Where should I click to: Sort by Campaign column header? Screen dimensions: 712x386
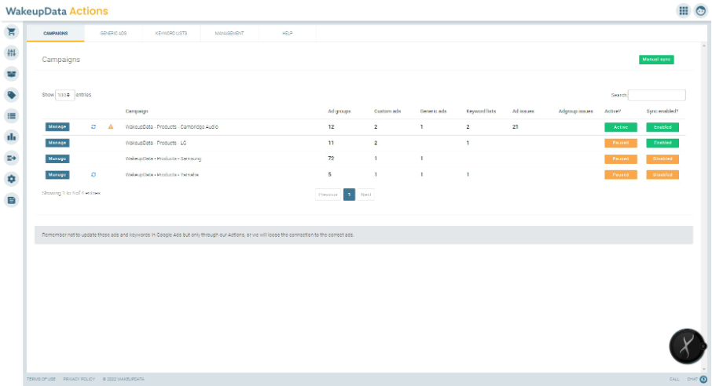[137, 111]
